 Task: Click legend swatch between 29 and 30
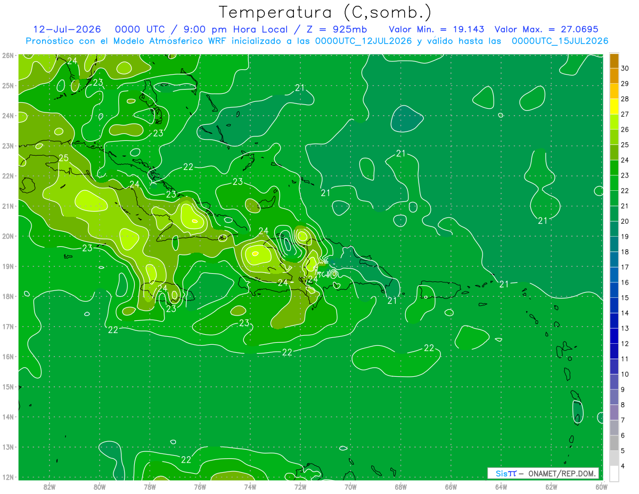(614, 76)
